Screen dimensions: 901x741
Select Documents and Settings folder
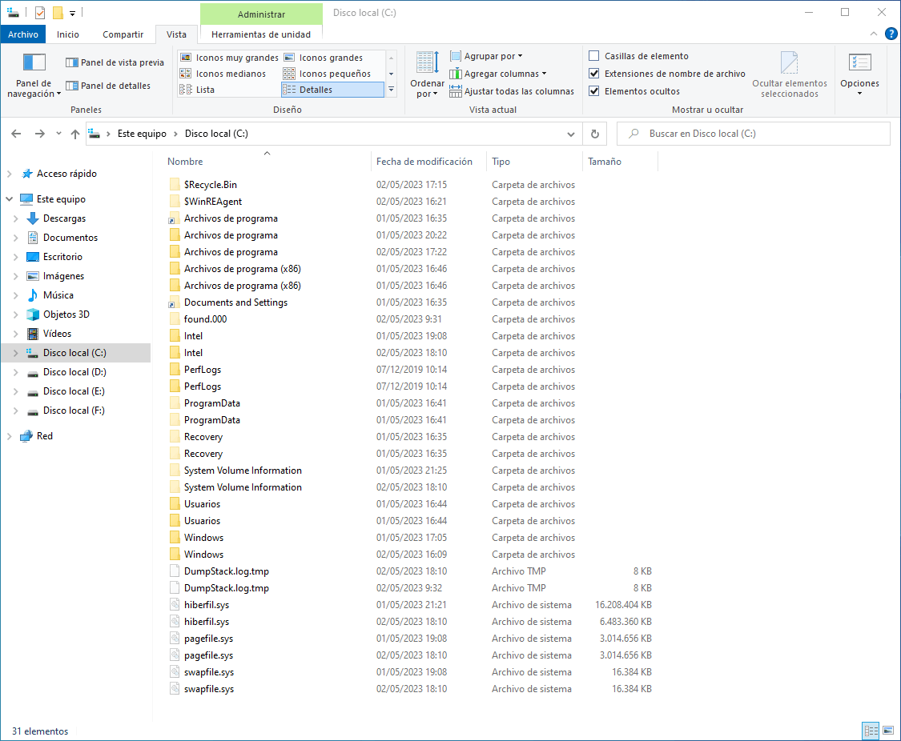[x=235, y=302]
